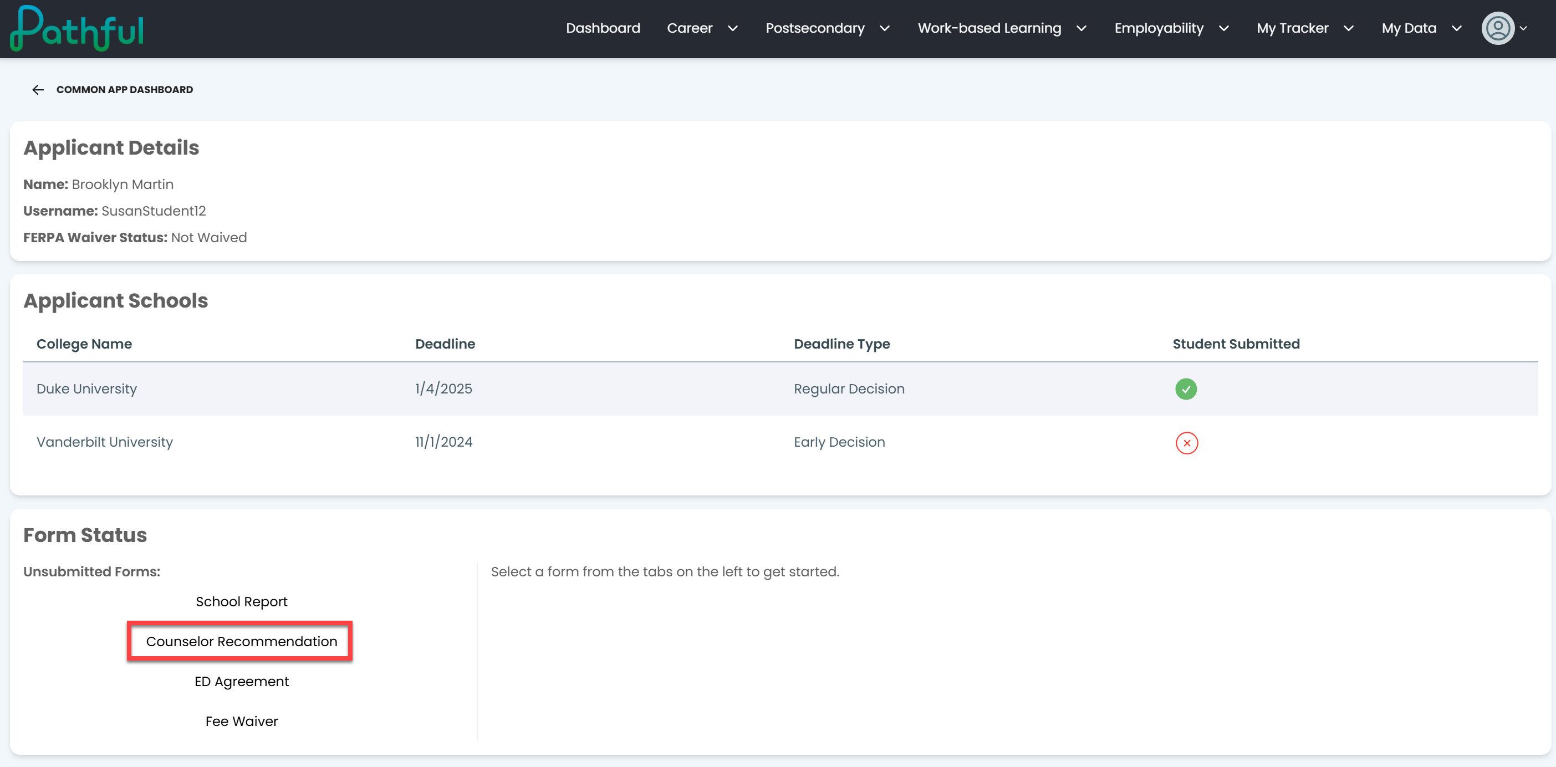
Task: Click the username SusanStudent12
Action: (154, 211)
